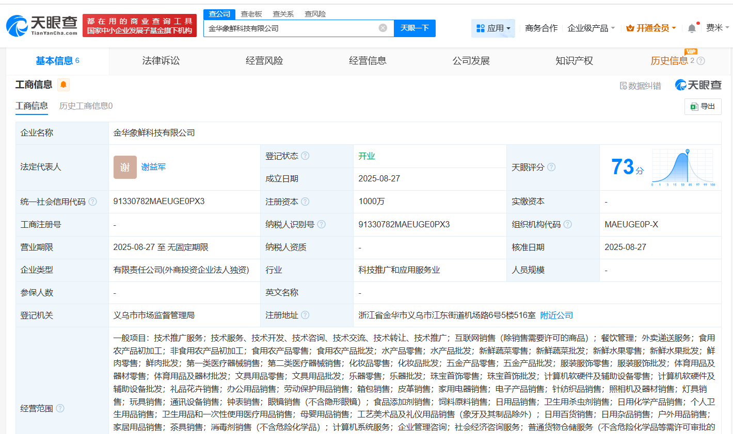Viewport: 733px width, 434px height.
Task: Click the help icon beside 注册资本
Action: pos(305,202)
